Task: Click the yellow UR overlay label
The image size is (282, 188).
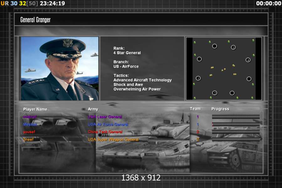Action: pyautogui.click(x=5, y=3)
